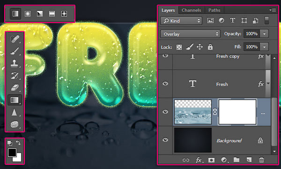Screen dimensions: 281x169
Task: Click the Link layers button
Action: tap(185, 160)
